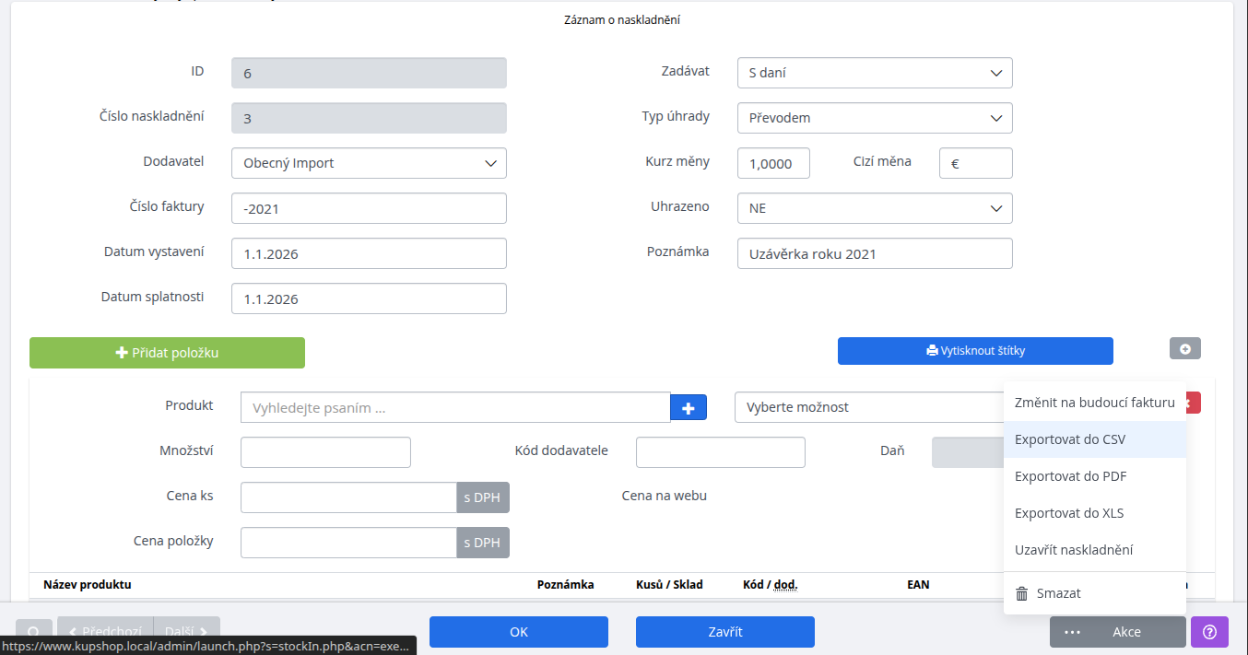Click the Název produktu column header

(x=88, y=585)
